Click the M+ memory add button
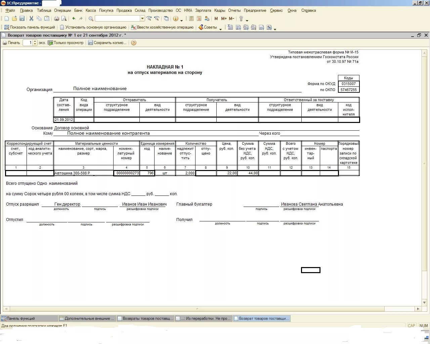Image resolution: width=430 pixels, height=344 pixels. (x=224, y=19)
